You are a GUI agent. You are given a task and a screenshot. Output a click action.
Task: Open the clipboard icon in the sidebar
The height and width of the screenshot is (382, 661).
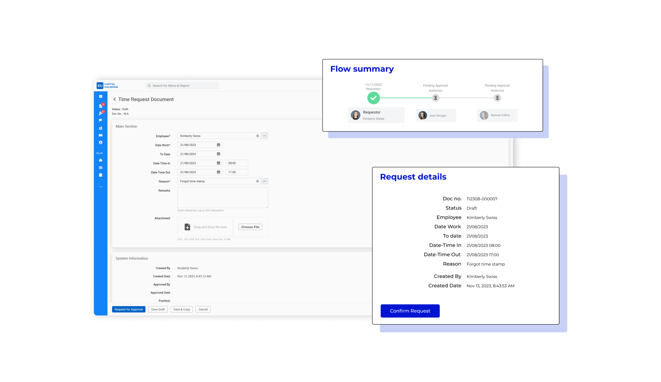coord(101,175)
